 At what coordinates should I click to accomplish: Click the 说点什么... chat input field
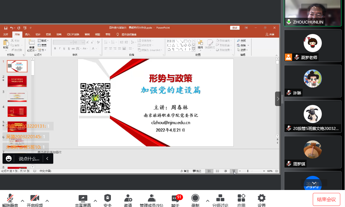pyautogui.click(x=29, y=159)
